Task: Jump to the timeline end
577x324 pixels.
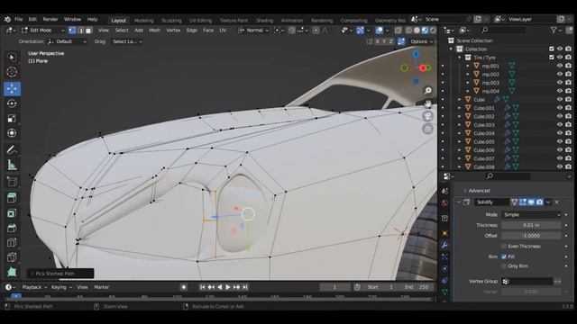Action: coord(245,287)
